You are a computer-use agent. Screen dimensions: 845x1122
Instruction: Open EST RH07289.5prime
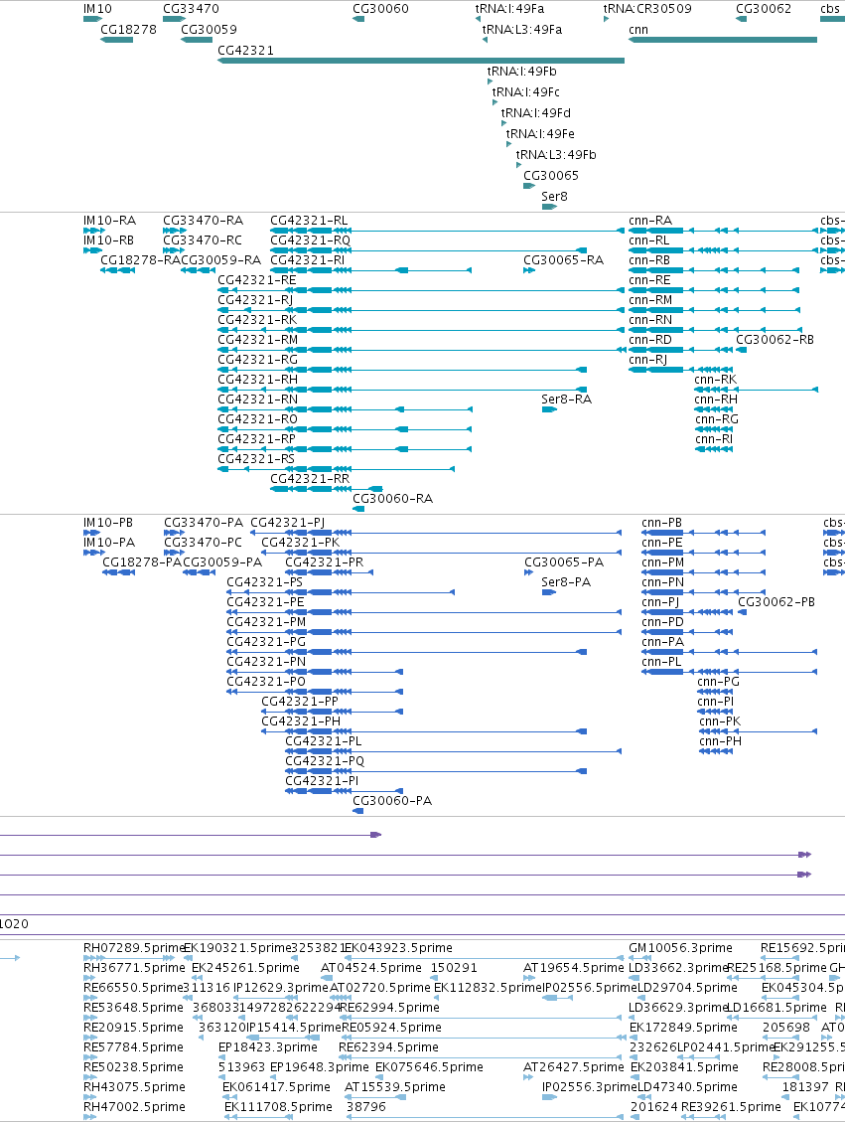pos(134,948)
